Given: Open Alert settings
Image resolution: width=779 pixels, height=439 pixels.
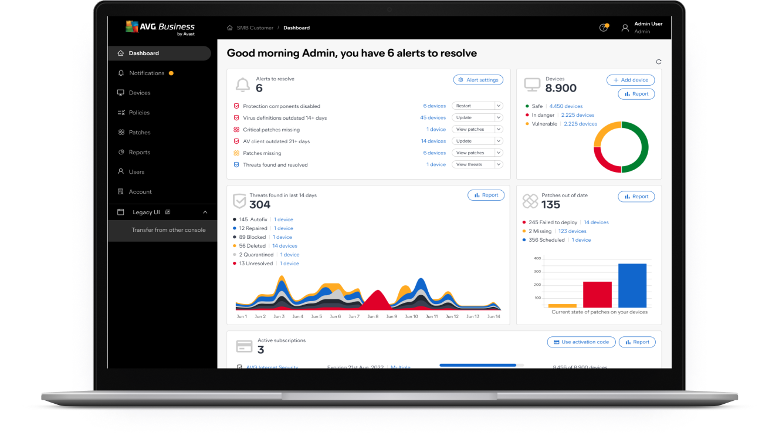Looking at the screenshot, I should [x=478, y=80].
